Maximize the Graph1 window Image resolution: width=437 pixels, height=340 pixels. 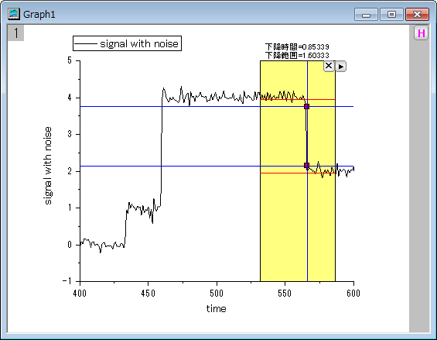391,15
